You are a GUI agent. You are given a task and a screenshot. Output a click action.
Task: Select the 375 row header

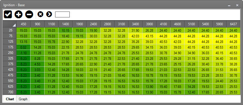click(x=10, y=64)
